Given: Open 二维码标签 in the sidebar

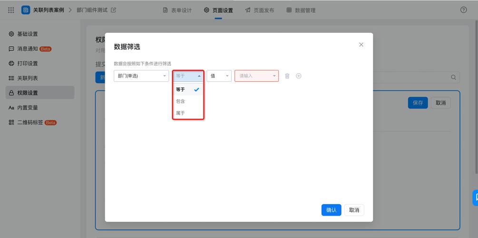Looking at the screenshot, I should pyautogui.click(x=40, y=123).
